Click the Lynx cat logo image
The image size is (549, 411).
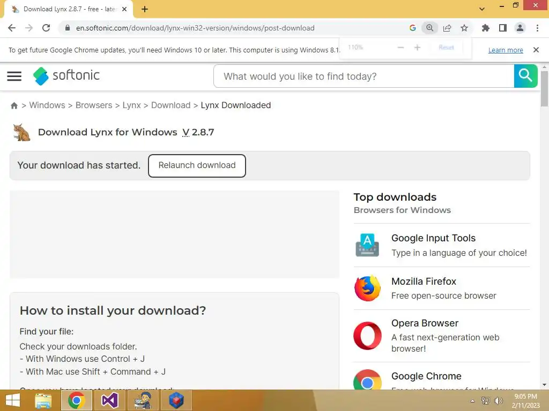point(21,132)
